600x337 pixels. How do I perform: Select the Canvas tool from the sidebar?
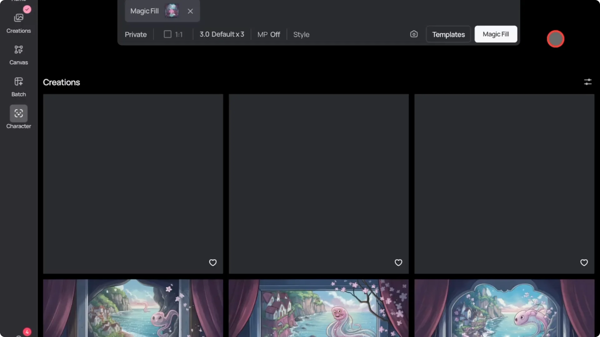(x=18, y=54)
